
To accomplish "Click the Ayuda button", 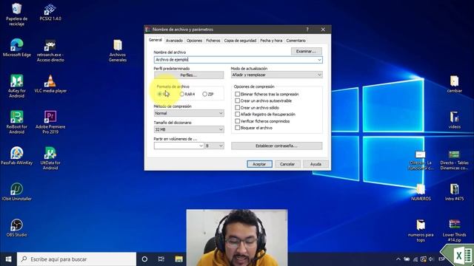I will [316, 164].
